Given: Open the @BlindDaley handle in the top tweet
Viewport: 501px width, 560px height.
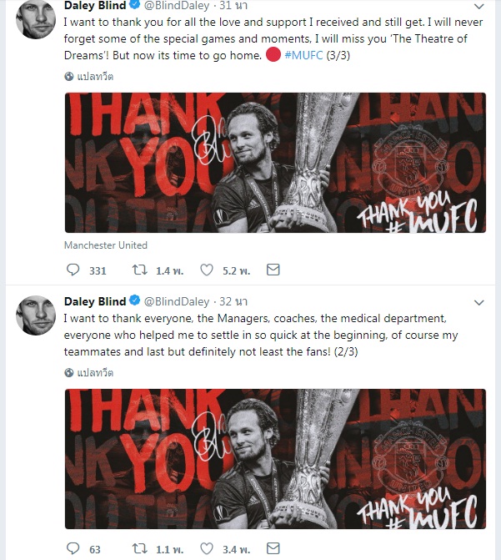Looking at the screenshot, I should [x=177, y=5].
